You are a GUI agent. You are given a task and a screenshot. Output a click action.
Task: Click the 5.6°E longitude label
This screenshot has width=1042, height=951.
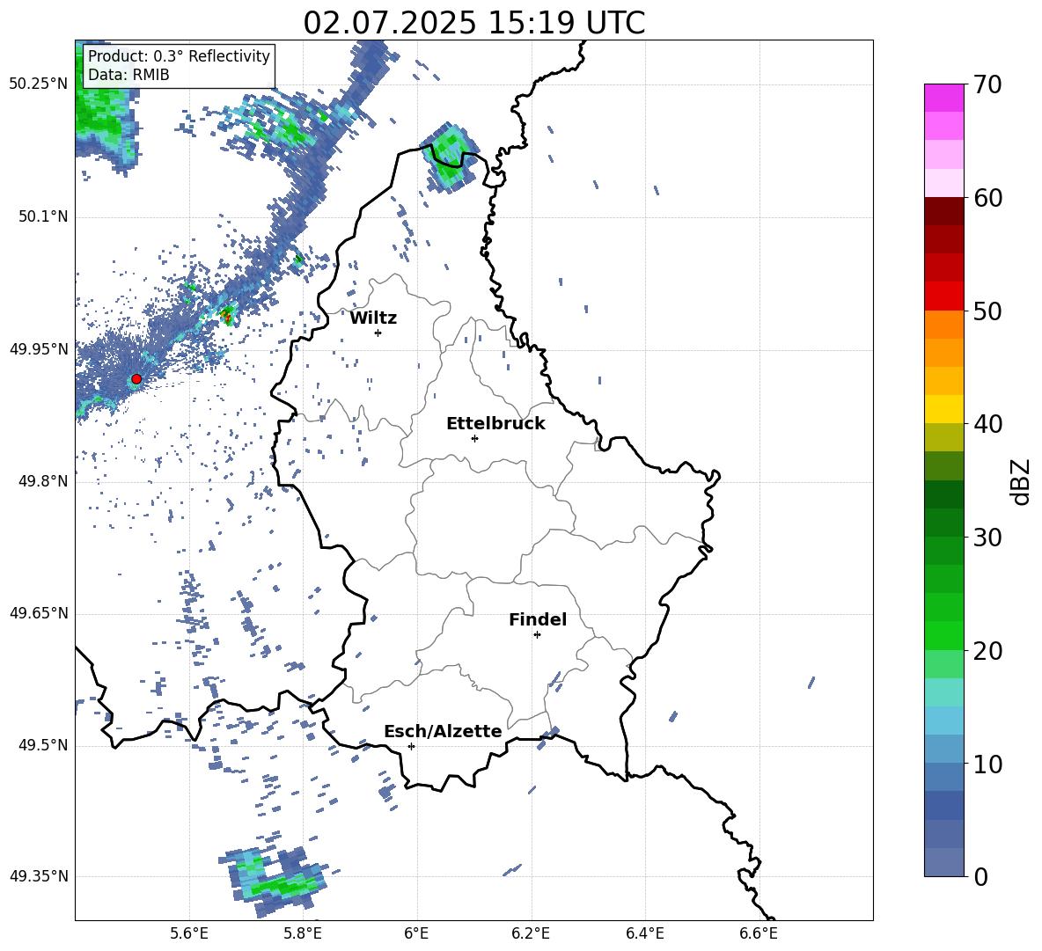[x=189, y=933]
